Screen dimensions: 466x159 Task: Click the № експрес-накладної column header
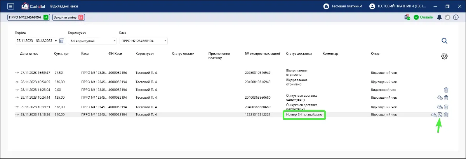263,53
